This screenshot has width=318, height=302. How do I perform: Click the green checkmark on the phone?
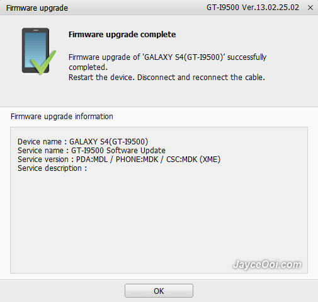(43, 62)
